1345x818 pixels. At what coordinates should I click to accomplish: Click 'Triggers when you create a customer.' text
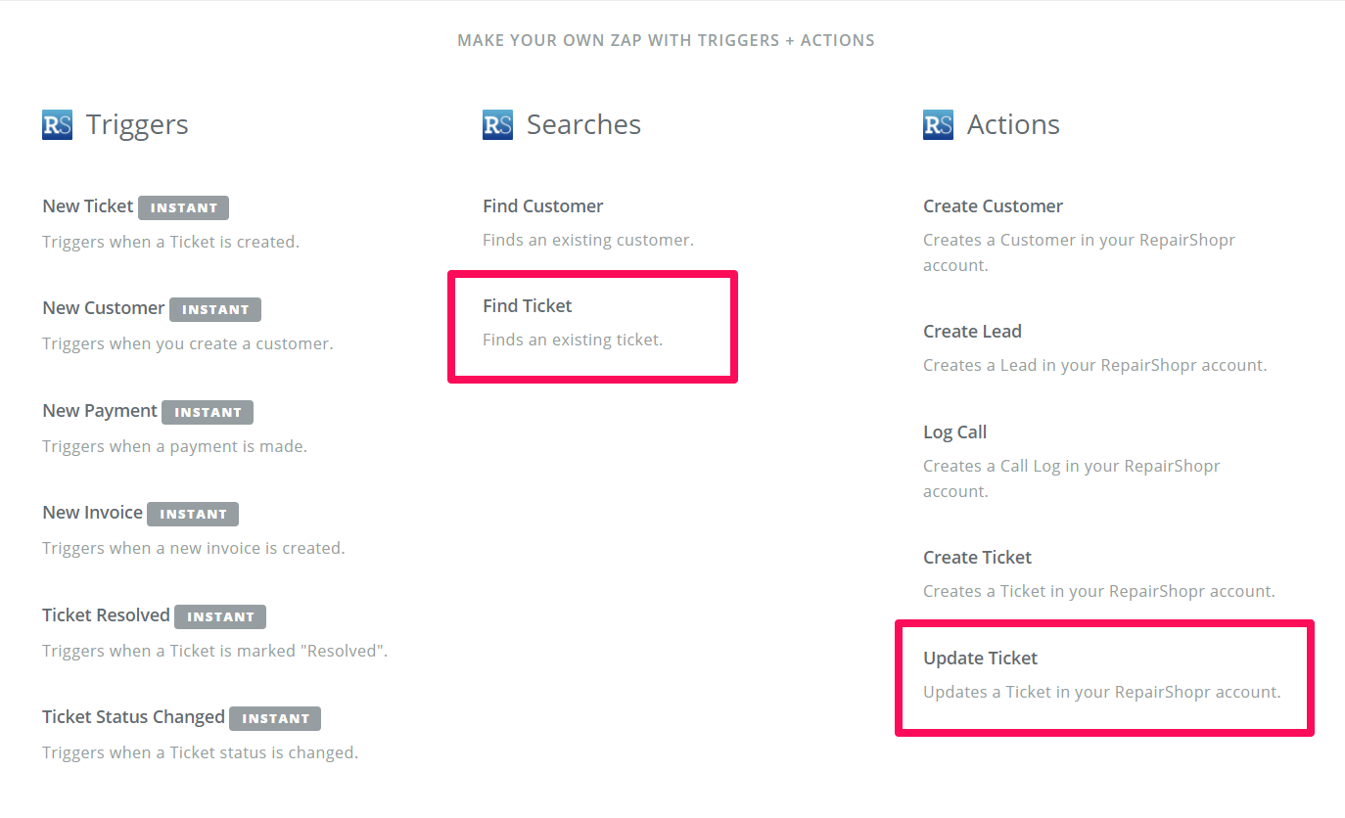pyautogui.click(x=188, y=343)
